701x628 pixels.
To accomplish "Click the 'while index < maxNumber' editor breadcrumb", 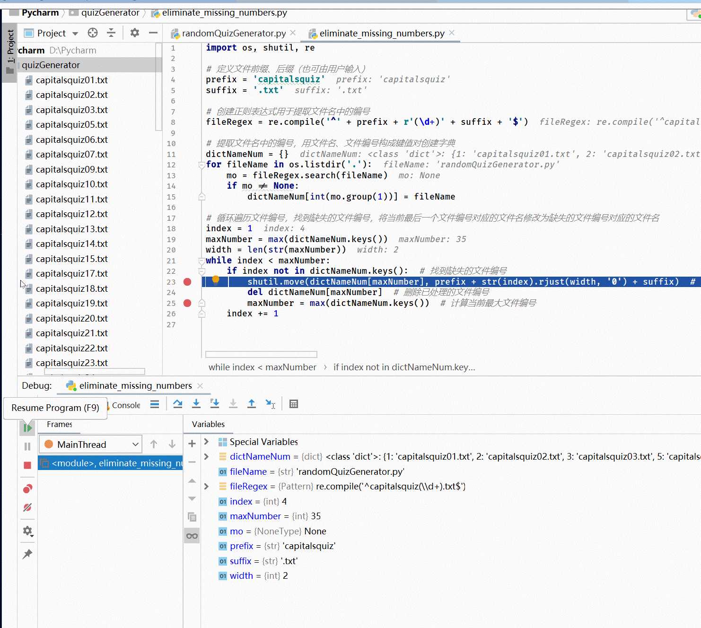I will (x=263, y=367).
